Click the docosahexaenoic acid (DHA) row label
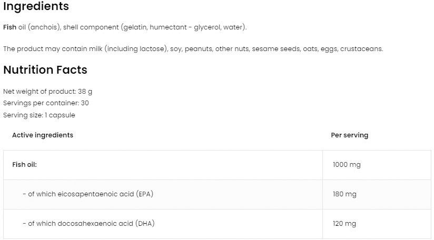The height and width of the screenshot is (240, 434). (88, 223)
